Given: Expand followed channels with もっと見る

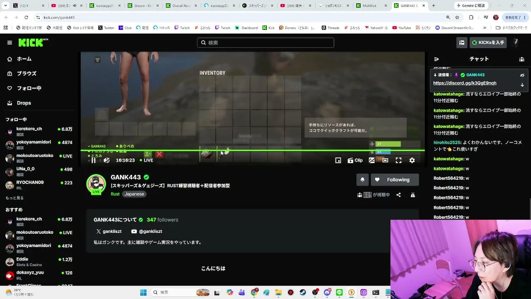Looking at the screenshot, I should coord(15,198).
